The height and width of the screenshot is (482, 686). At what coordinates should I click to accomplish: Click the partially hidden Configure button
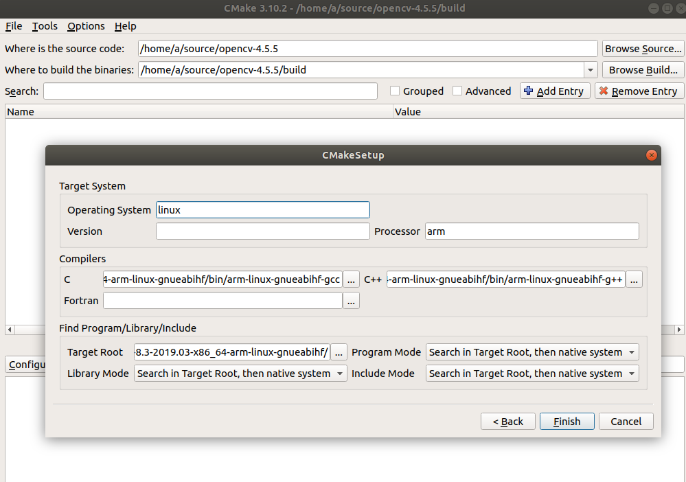coord(25,365)
